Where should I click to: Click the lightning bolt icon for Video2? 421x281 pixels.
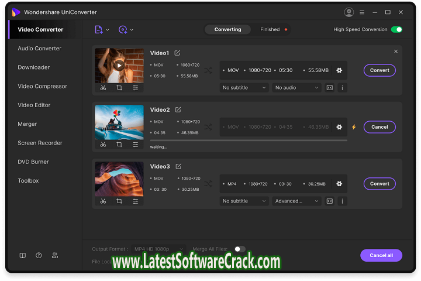click(x=354, y=127)
